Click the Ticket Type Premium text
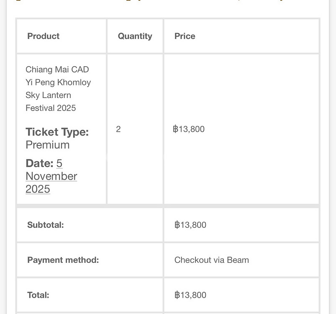Image resolution: width=336 pixels, height=314 pixels. coord(57,138)
